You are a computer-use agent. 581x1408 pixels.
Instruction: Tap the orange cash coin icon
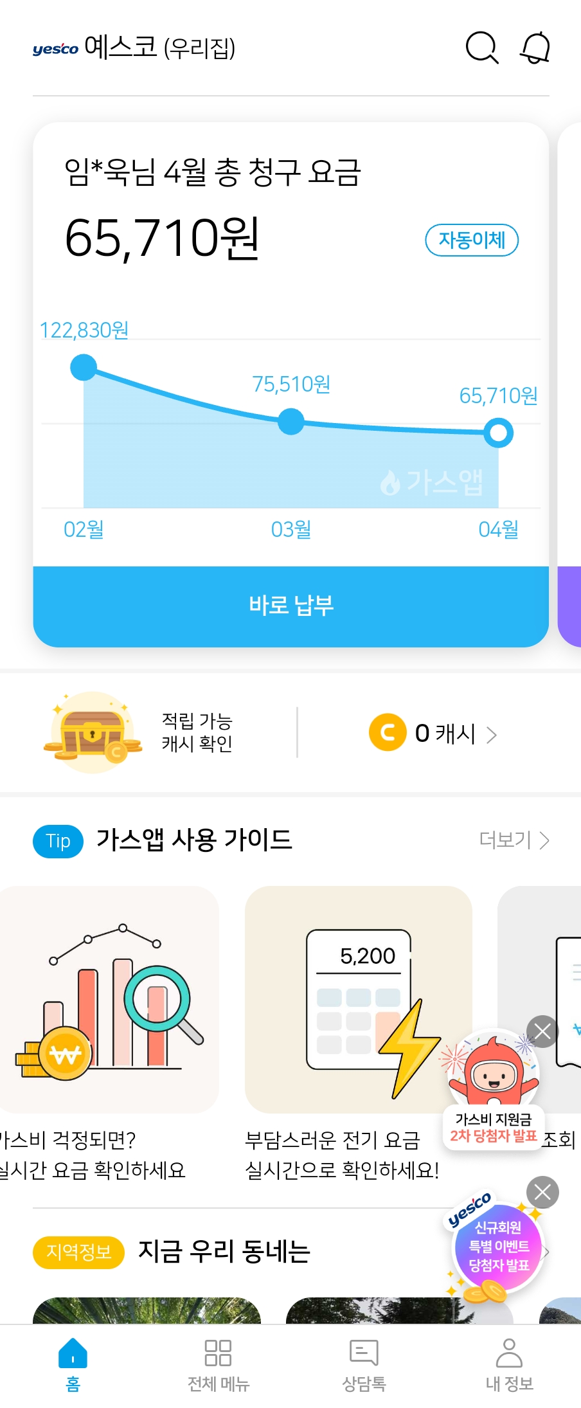click(388, 732)
